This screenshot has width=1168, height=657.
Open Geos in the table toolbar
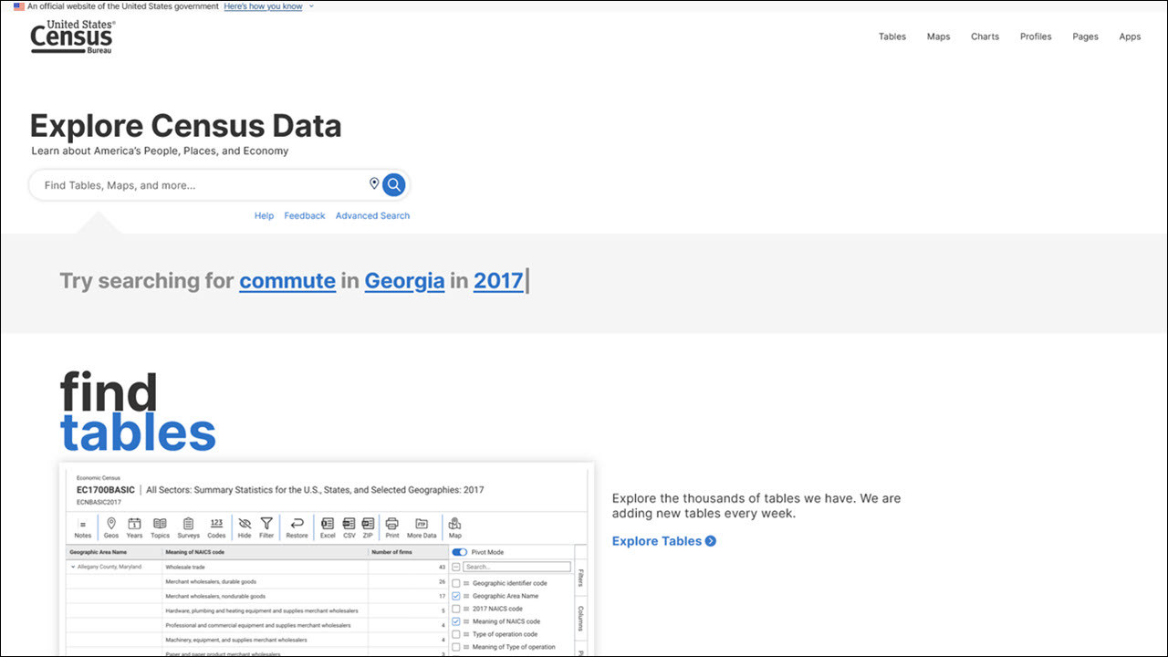coord(111,527)
